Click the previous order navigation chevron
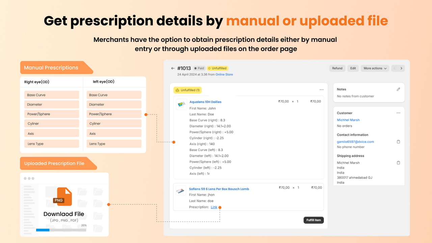 point(394,68)
